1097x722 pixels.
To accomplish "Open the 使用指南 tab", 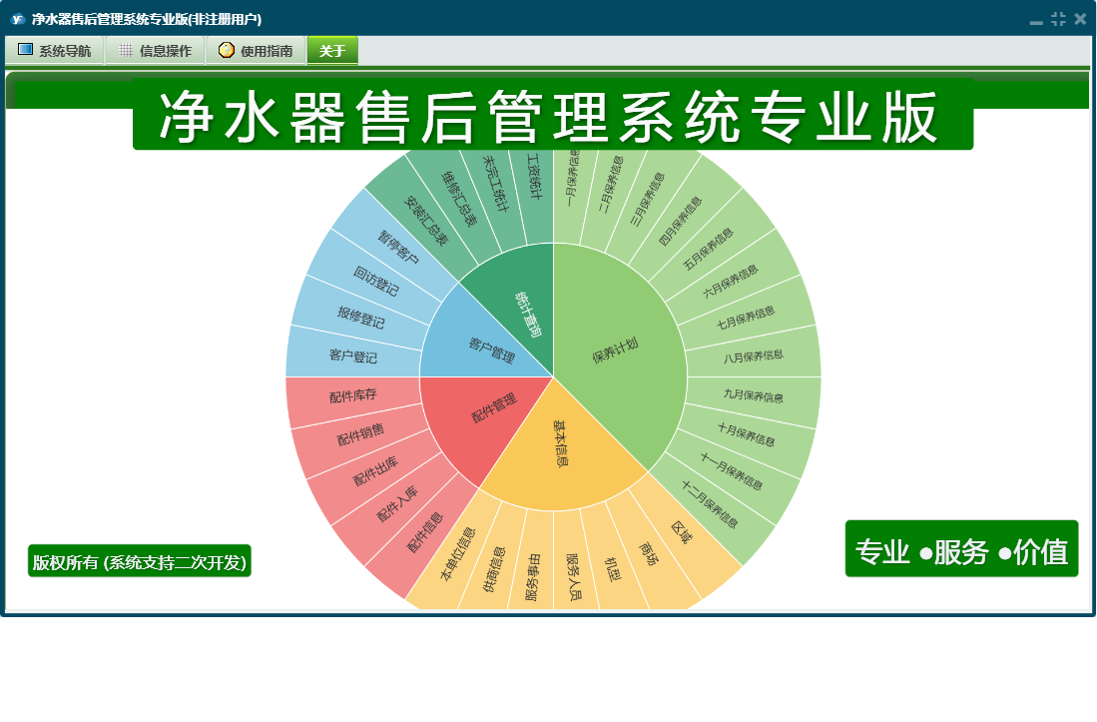I will coord(257,50).
